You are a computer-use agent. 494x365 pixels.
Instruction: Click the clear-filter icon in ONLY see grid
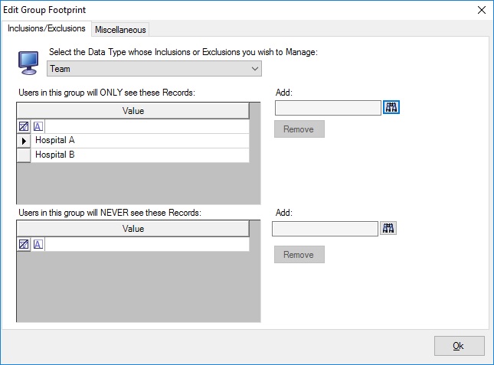[x=24, y=126]
